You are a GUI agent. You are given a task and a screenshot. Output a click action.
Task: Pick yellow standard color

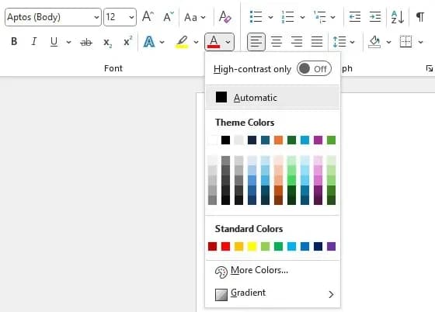point(252,246)
